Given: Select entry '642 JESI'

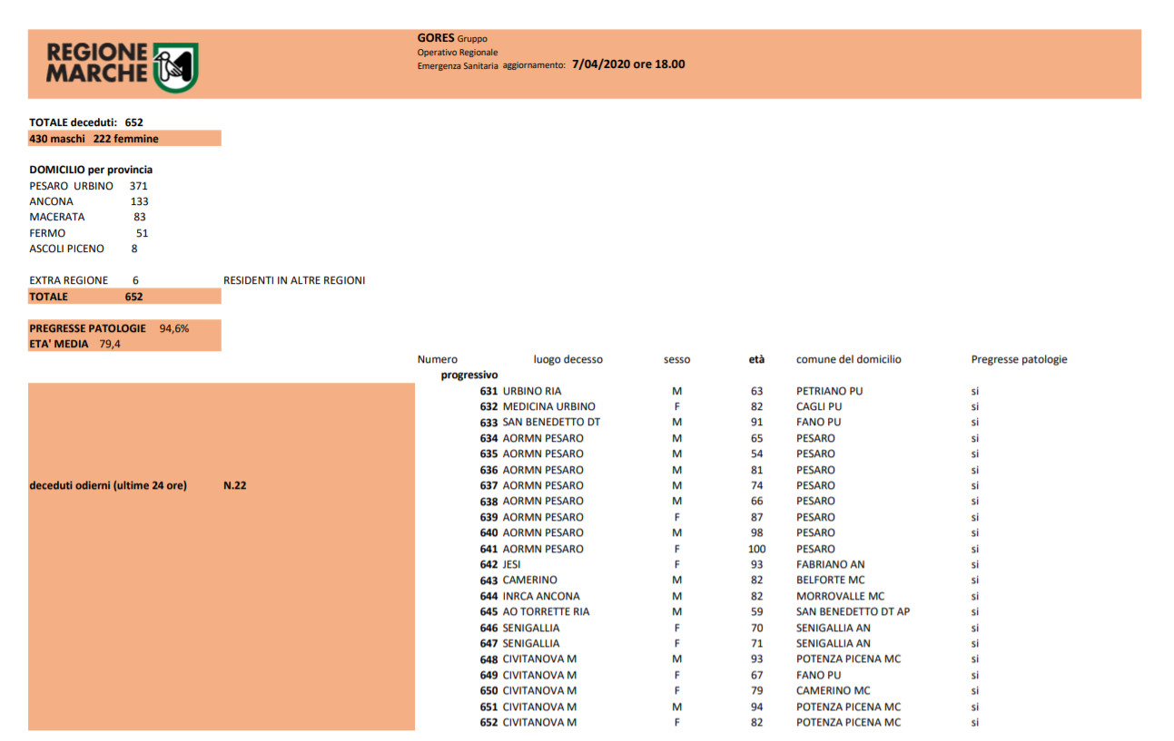Looking at the screenshot, I should 499,564.
